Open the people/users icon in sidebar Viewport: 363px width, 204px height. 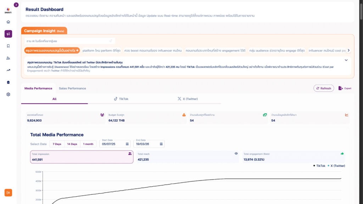[x=9, y=58]
